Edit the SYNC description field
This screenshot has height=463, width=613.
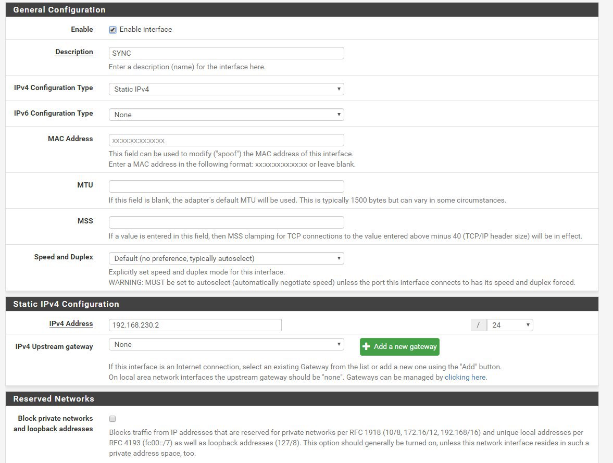[227, 53]
